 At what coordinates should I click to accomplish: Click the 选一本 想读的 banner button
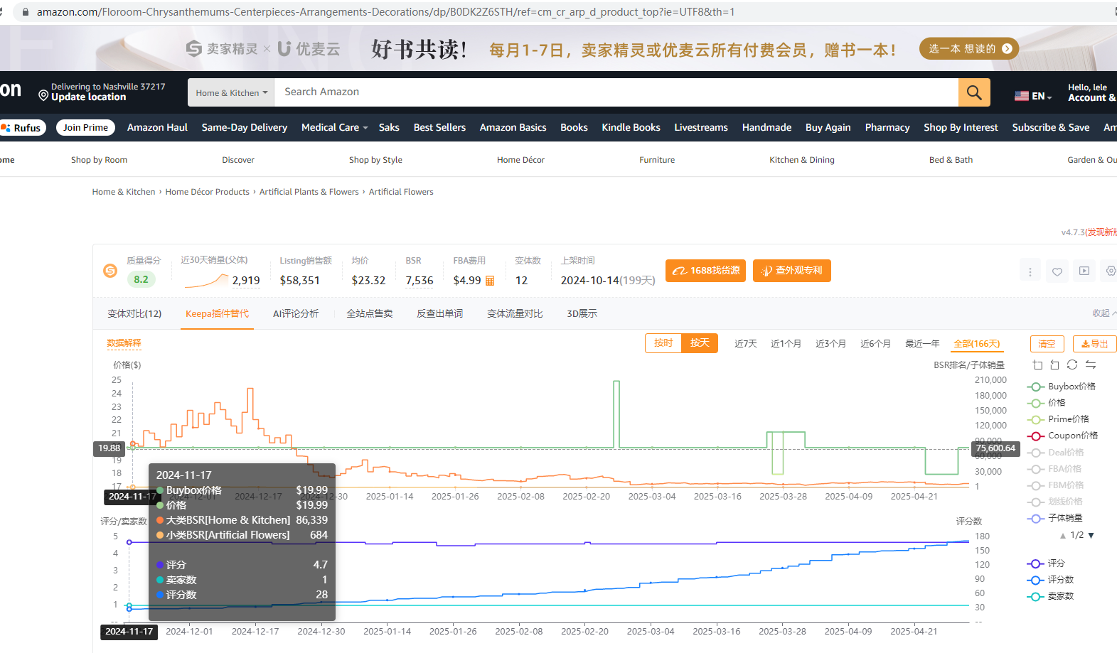pyautogui.click(x=969, y=48)
